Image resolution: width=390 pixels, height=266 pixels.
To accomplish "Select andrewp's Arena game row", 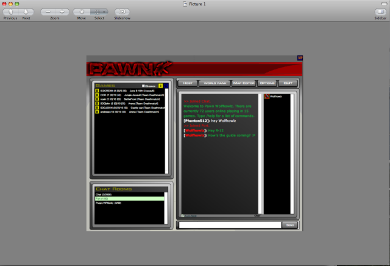I will [130, 112].
